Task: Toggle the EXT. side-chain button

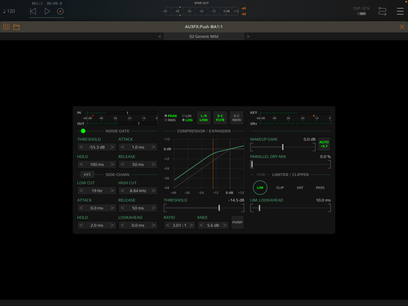Action: [x=87, y=175]
